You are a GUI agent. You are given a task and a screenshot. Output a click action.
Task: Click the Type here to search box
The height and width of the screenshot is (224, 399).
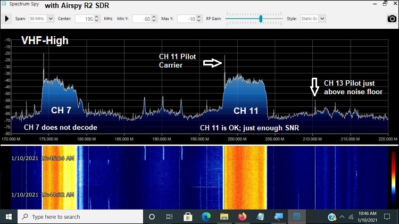coord(80,217)
